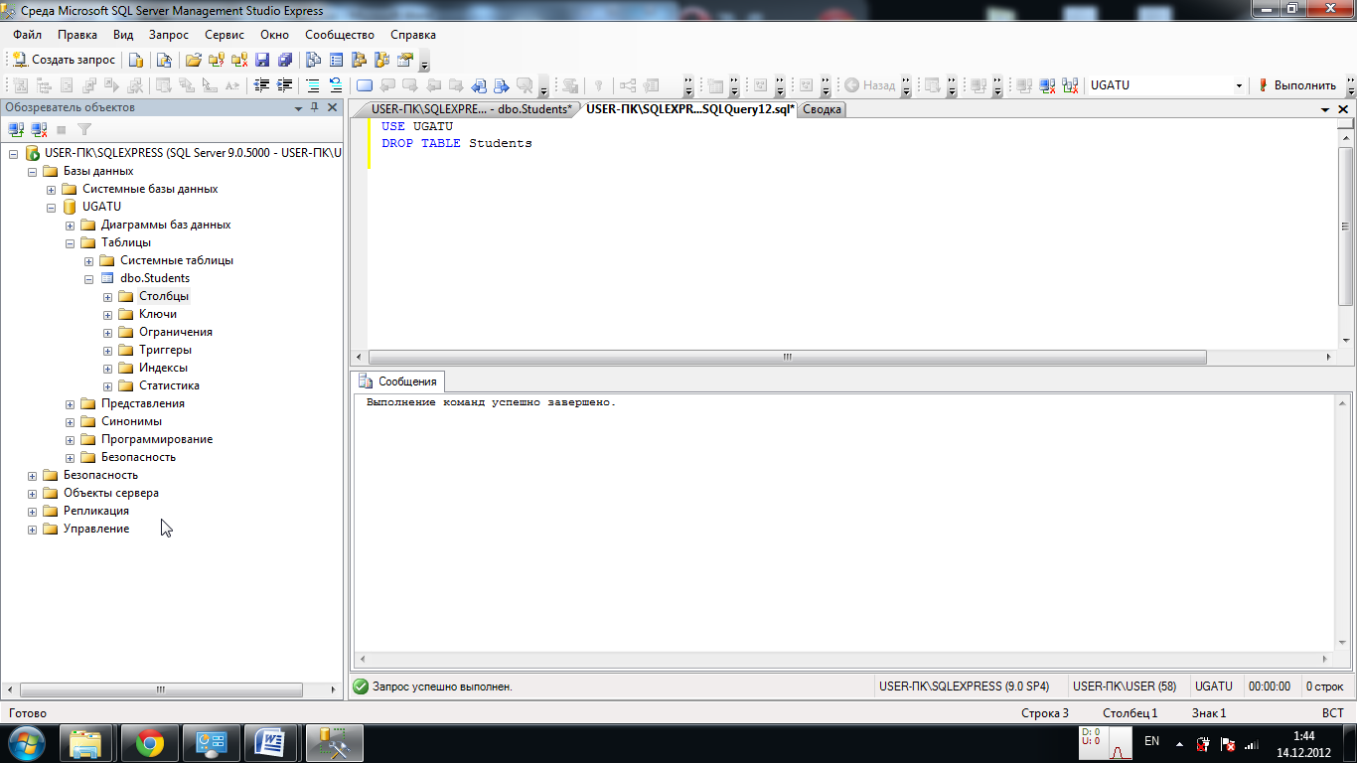Click the Properties Window toolbar icon
Viewport: 1357px width, 763px height.
click(x=405, y=60)
